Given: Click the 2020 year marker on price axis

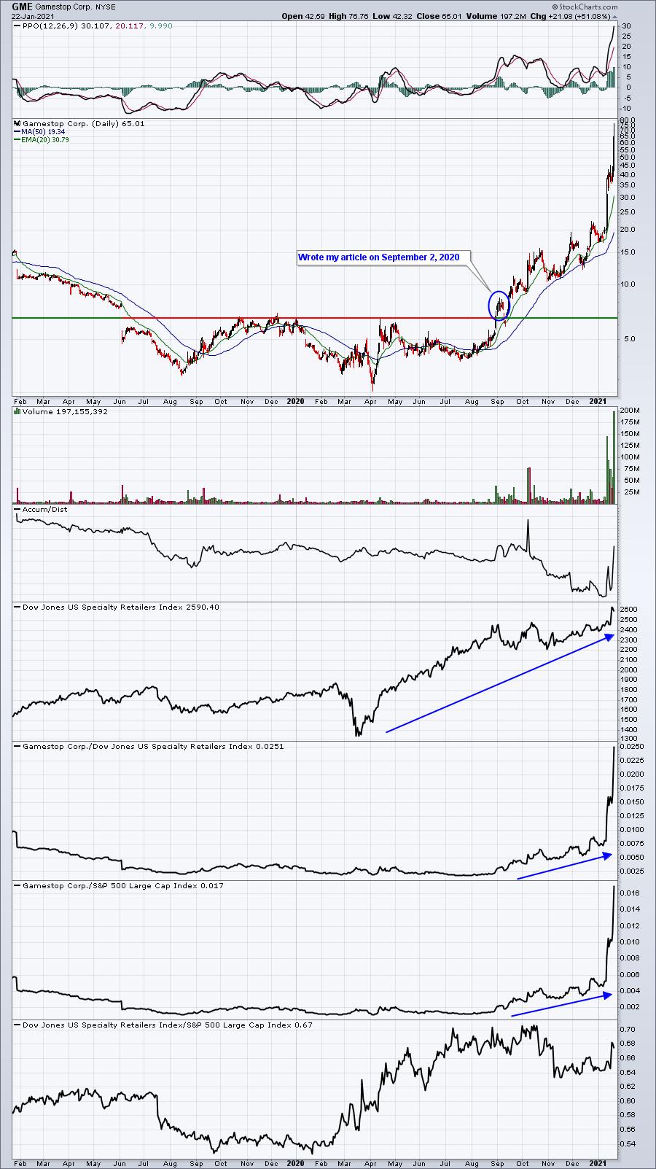Looking at the screenshot, I should click(294, 401).
